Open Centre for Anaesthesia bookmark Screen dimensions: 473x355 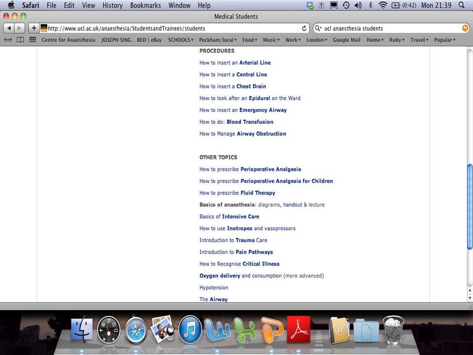click(x=68, y=40)
